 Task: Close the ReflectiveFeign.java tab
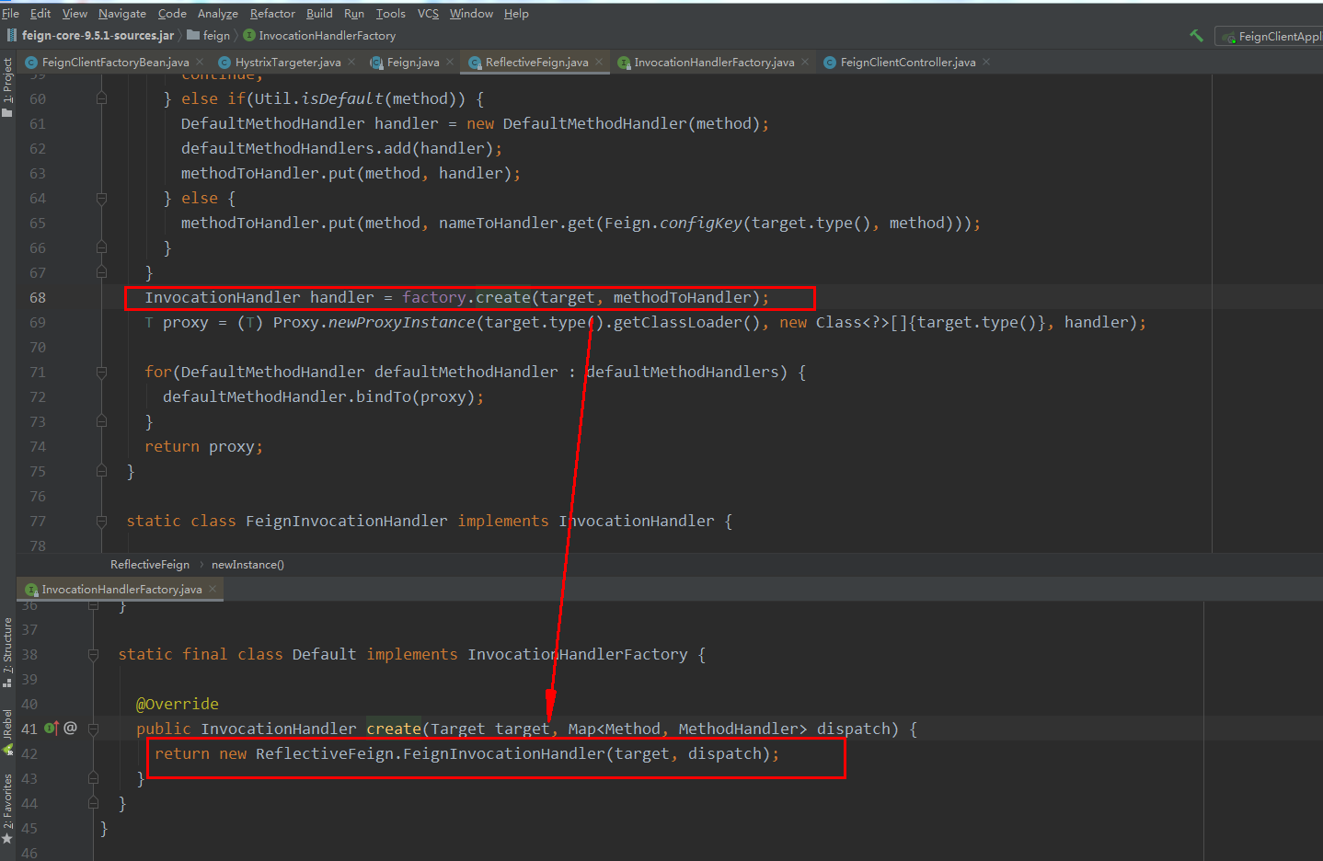click(x=599, y=63)
